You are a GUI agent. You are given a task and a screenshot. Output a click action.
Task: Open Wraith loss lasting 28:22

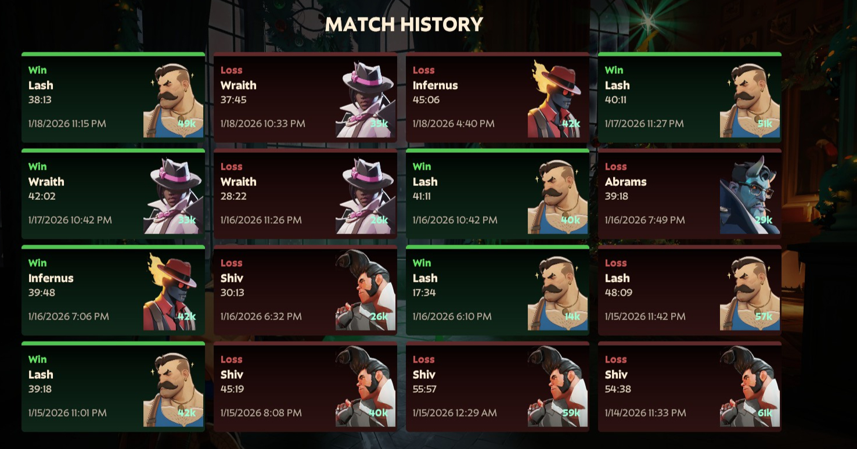(305, 194)
